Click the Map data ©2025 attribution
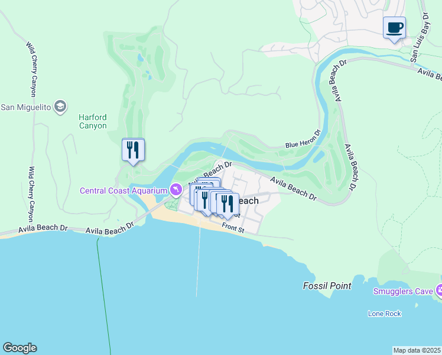The height and width of the screenshot is (355, 442). point(417,350)
